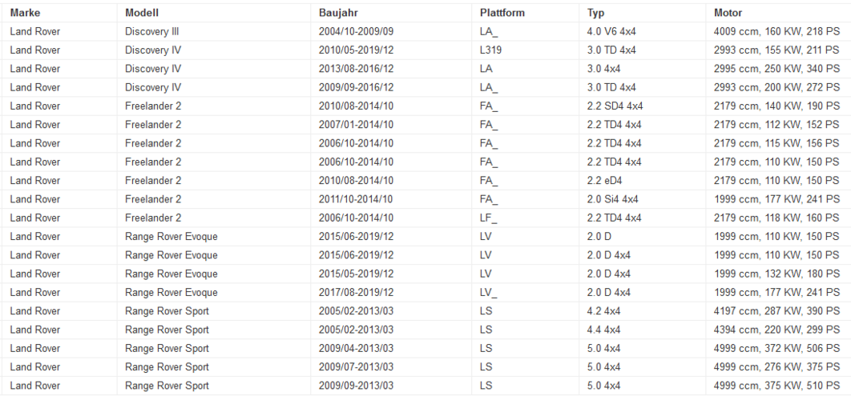Click build year 2017/08-2019/12
The height and width of the screenshot is (400, 851).
(x=356, y=292)
